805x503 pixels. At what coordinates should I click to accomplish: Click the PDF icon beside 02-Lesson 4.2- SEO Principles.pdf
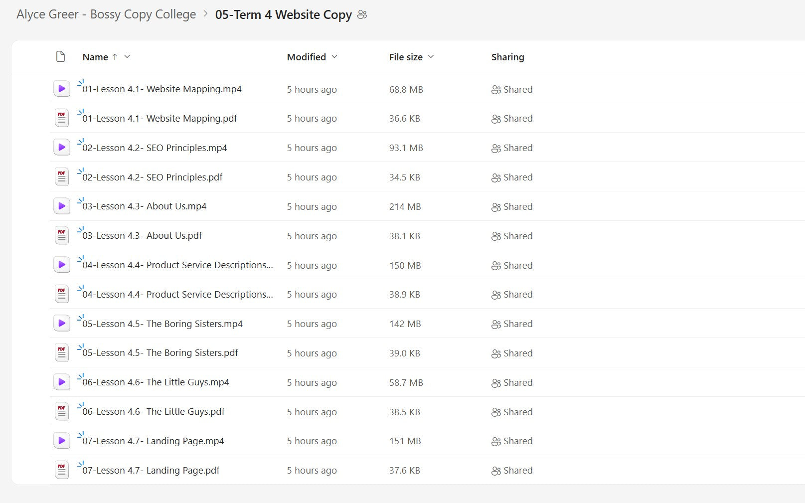coord(61,176)
